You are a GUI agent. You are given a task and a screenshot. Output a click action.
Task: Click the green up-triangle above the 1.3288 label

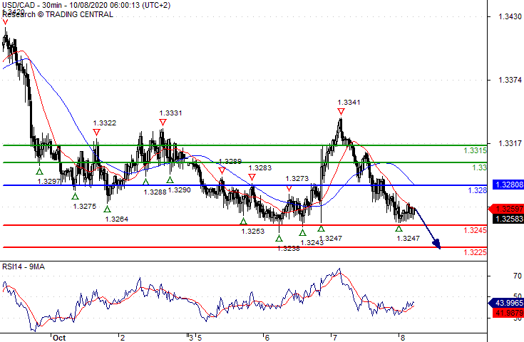tap(145, 182)
